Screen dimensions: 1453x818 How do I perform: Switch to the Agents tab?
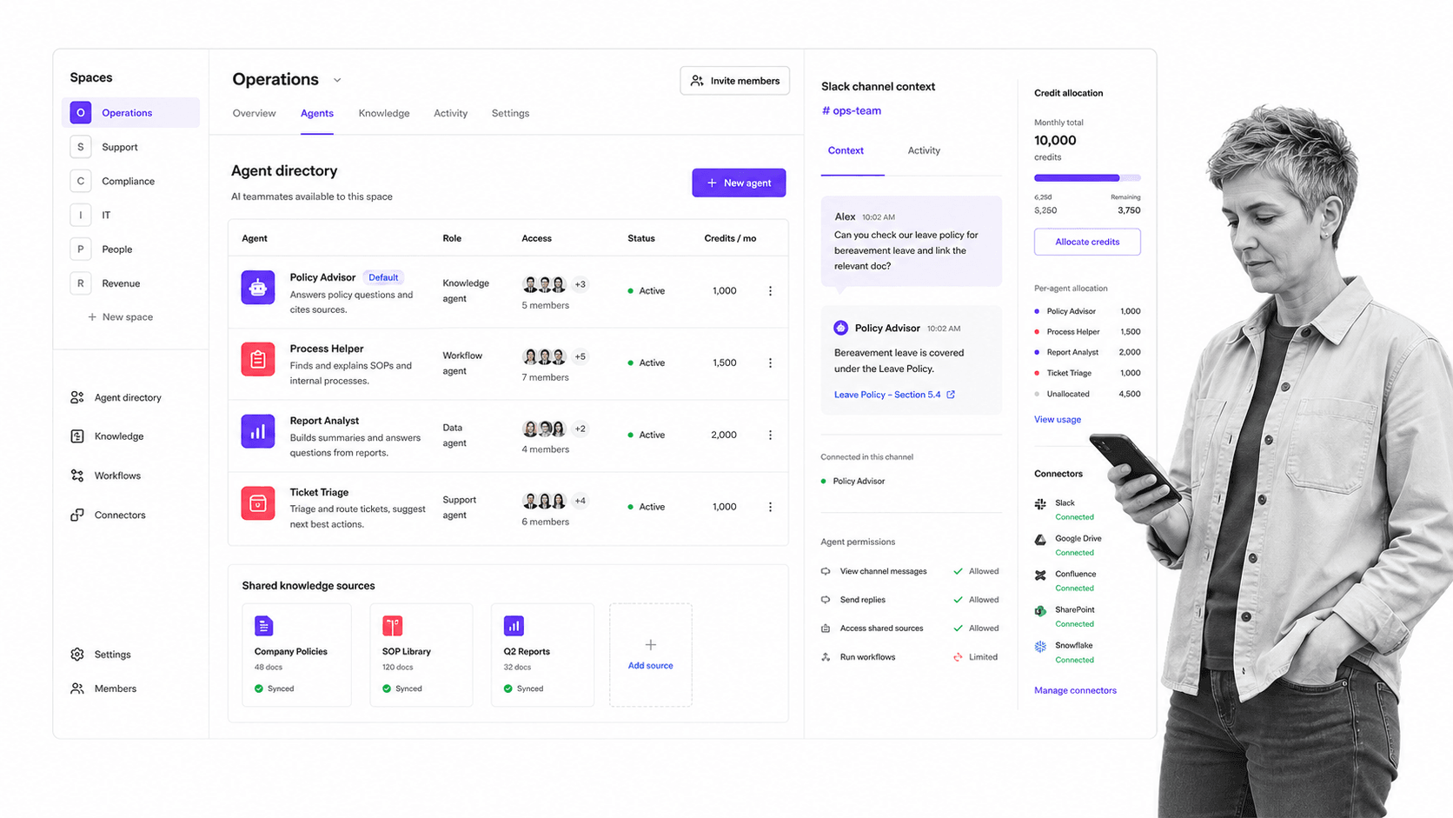pos(317,113)
